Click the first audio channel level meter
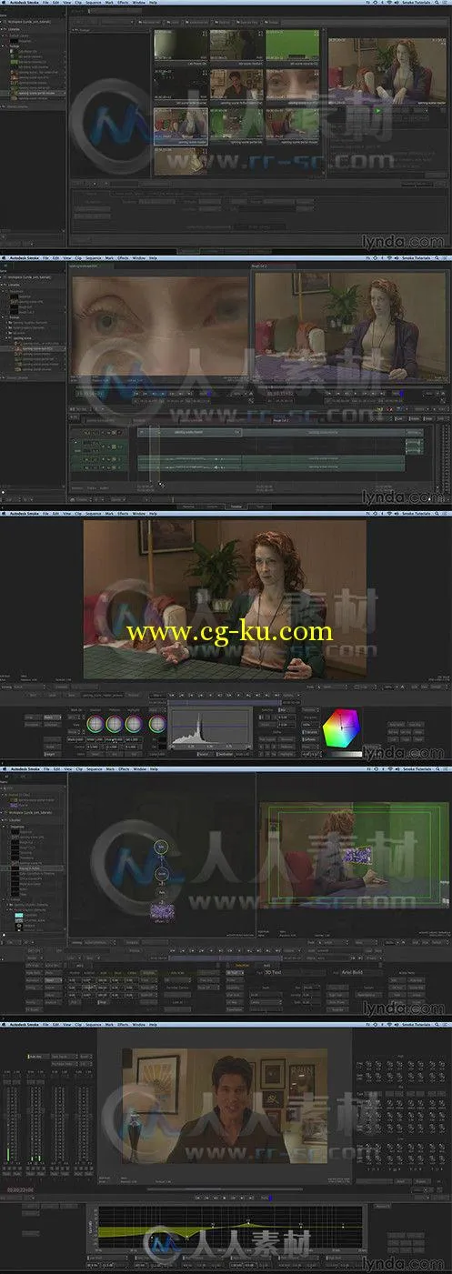This screenshot has height=1274, width=452. [x=10, y=1125]
